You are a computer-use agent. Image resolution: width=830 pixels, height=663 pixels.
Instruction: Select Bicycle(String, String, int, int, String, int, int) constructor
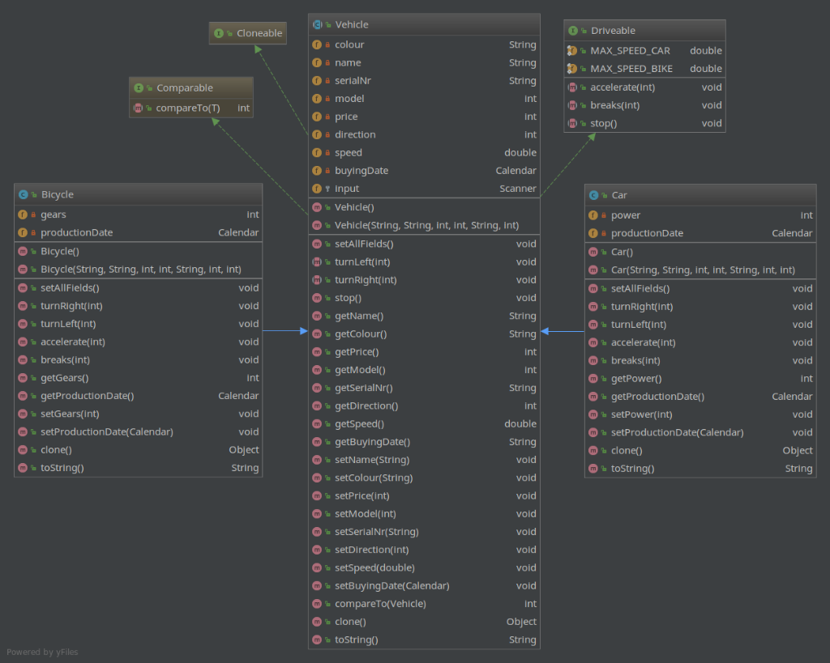[138, 269]
